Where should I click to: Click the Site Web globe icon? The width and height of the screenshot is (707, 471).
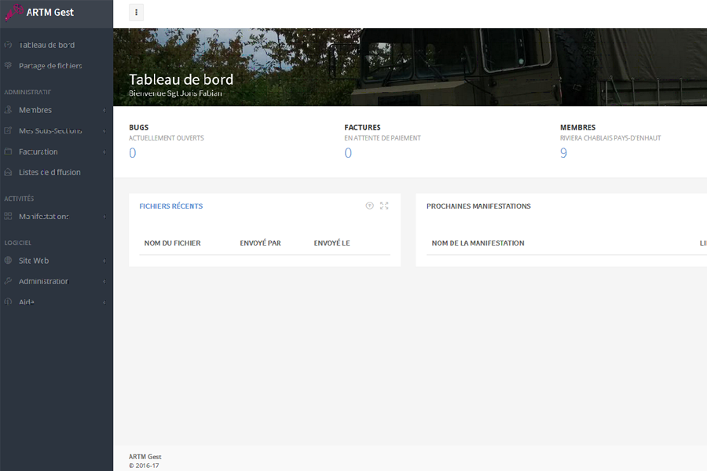click(9, 261)
